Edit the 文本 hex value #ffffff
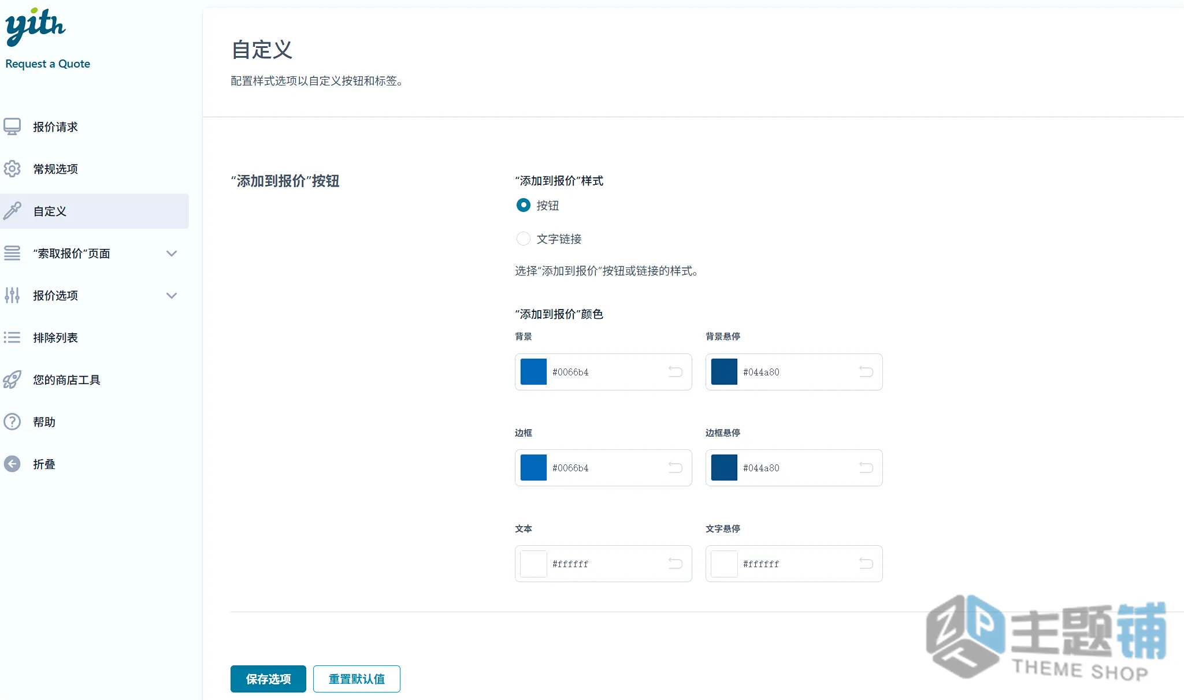The height and width of the screenshot is (700, 1184). tap(570, 564)
